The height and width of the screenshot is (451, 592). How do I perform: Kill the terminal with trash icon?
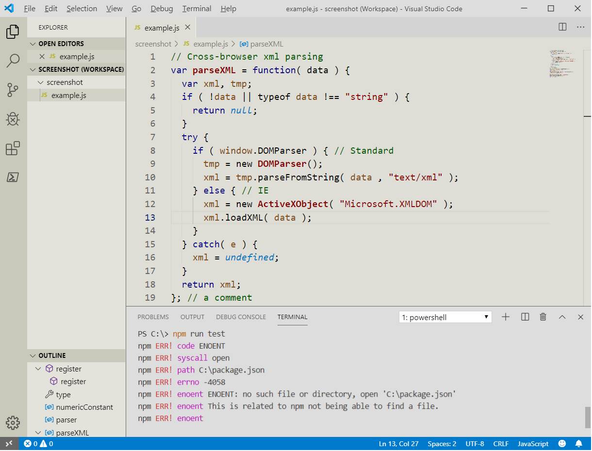click(543, 317)
